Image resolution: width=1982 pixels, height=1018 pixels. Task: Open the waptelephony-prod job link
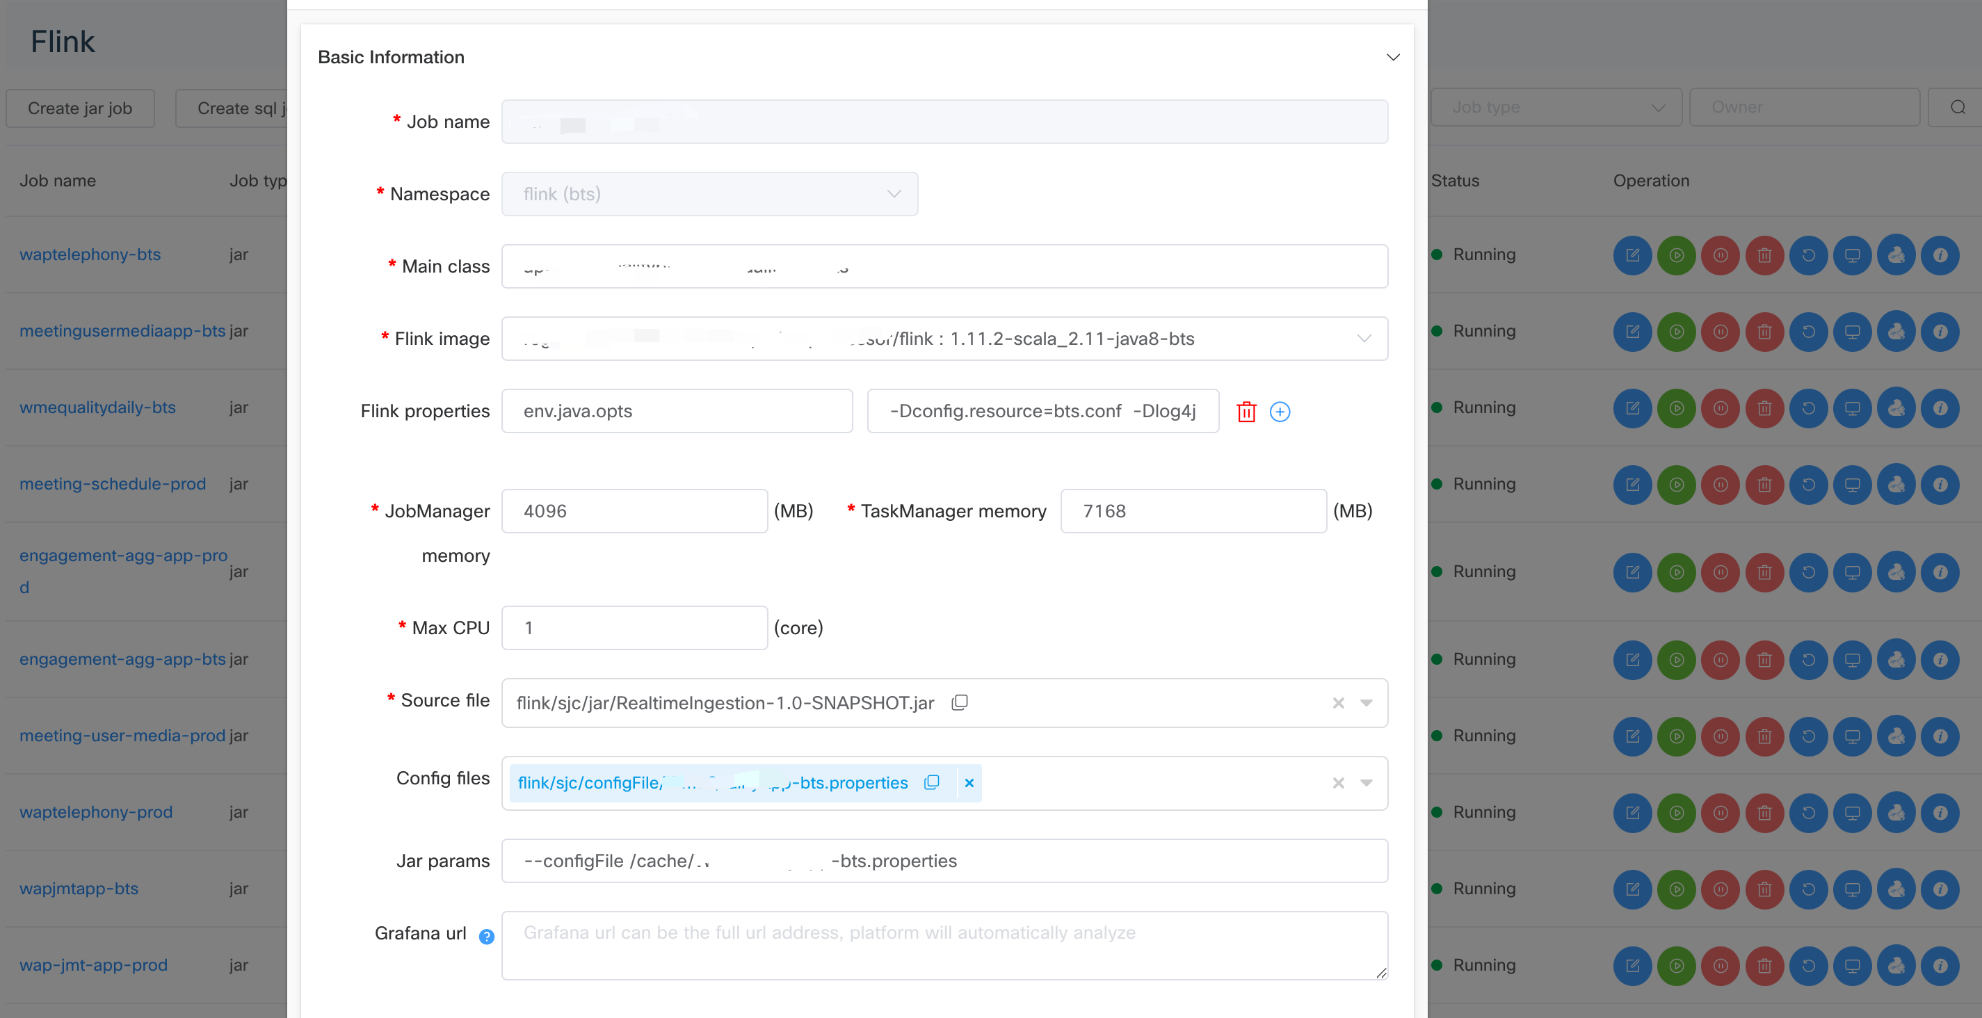96,811
